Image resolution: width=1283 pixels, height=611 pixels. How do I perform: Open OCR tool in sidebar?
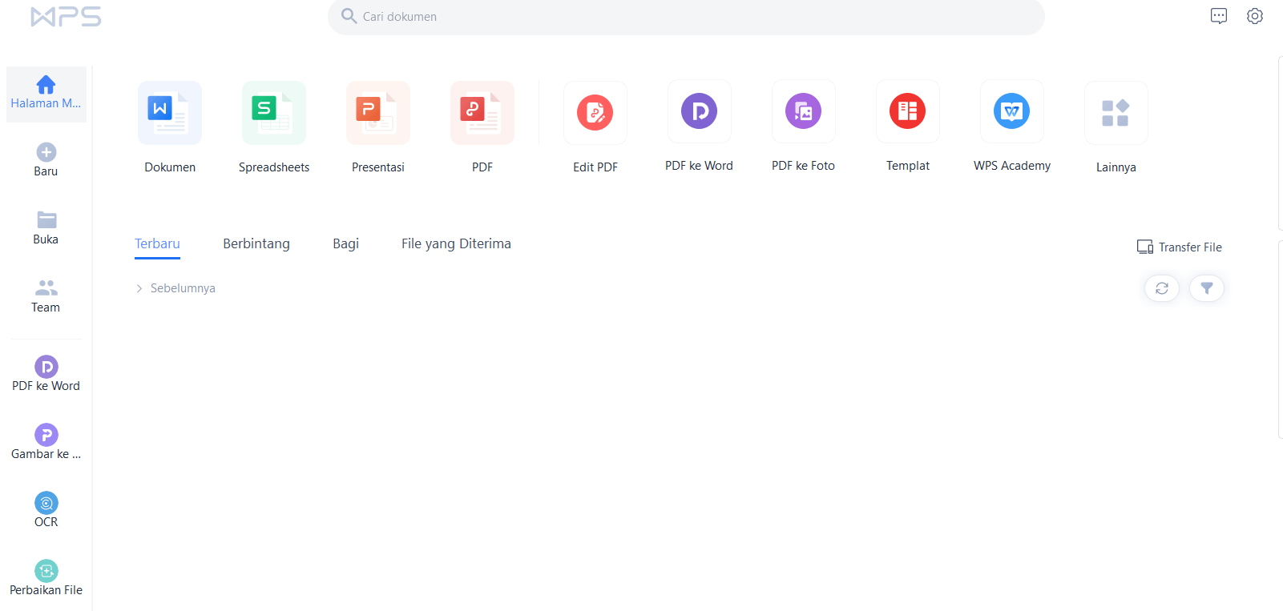click(46, 509)
